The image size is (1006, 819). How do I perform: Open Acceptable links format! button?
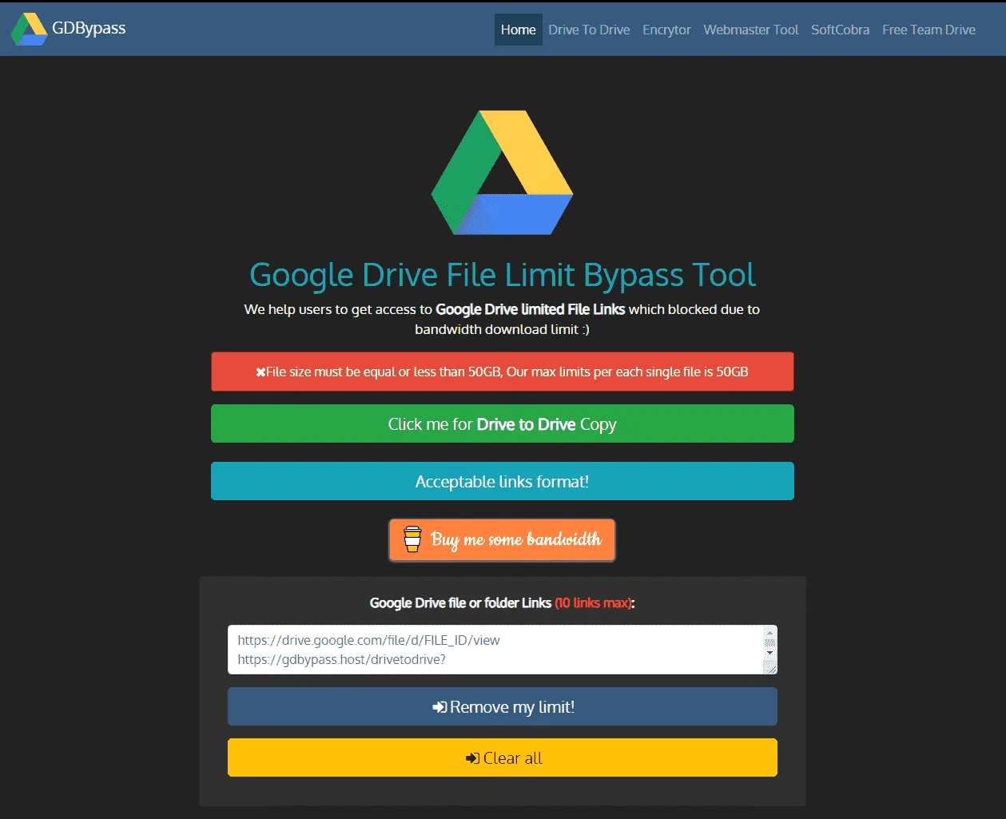503,481
